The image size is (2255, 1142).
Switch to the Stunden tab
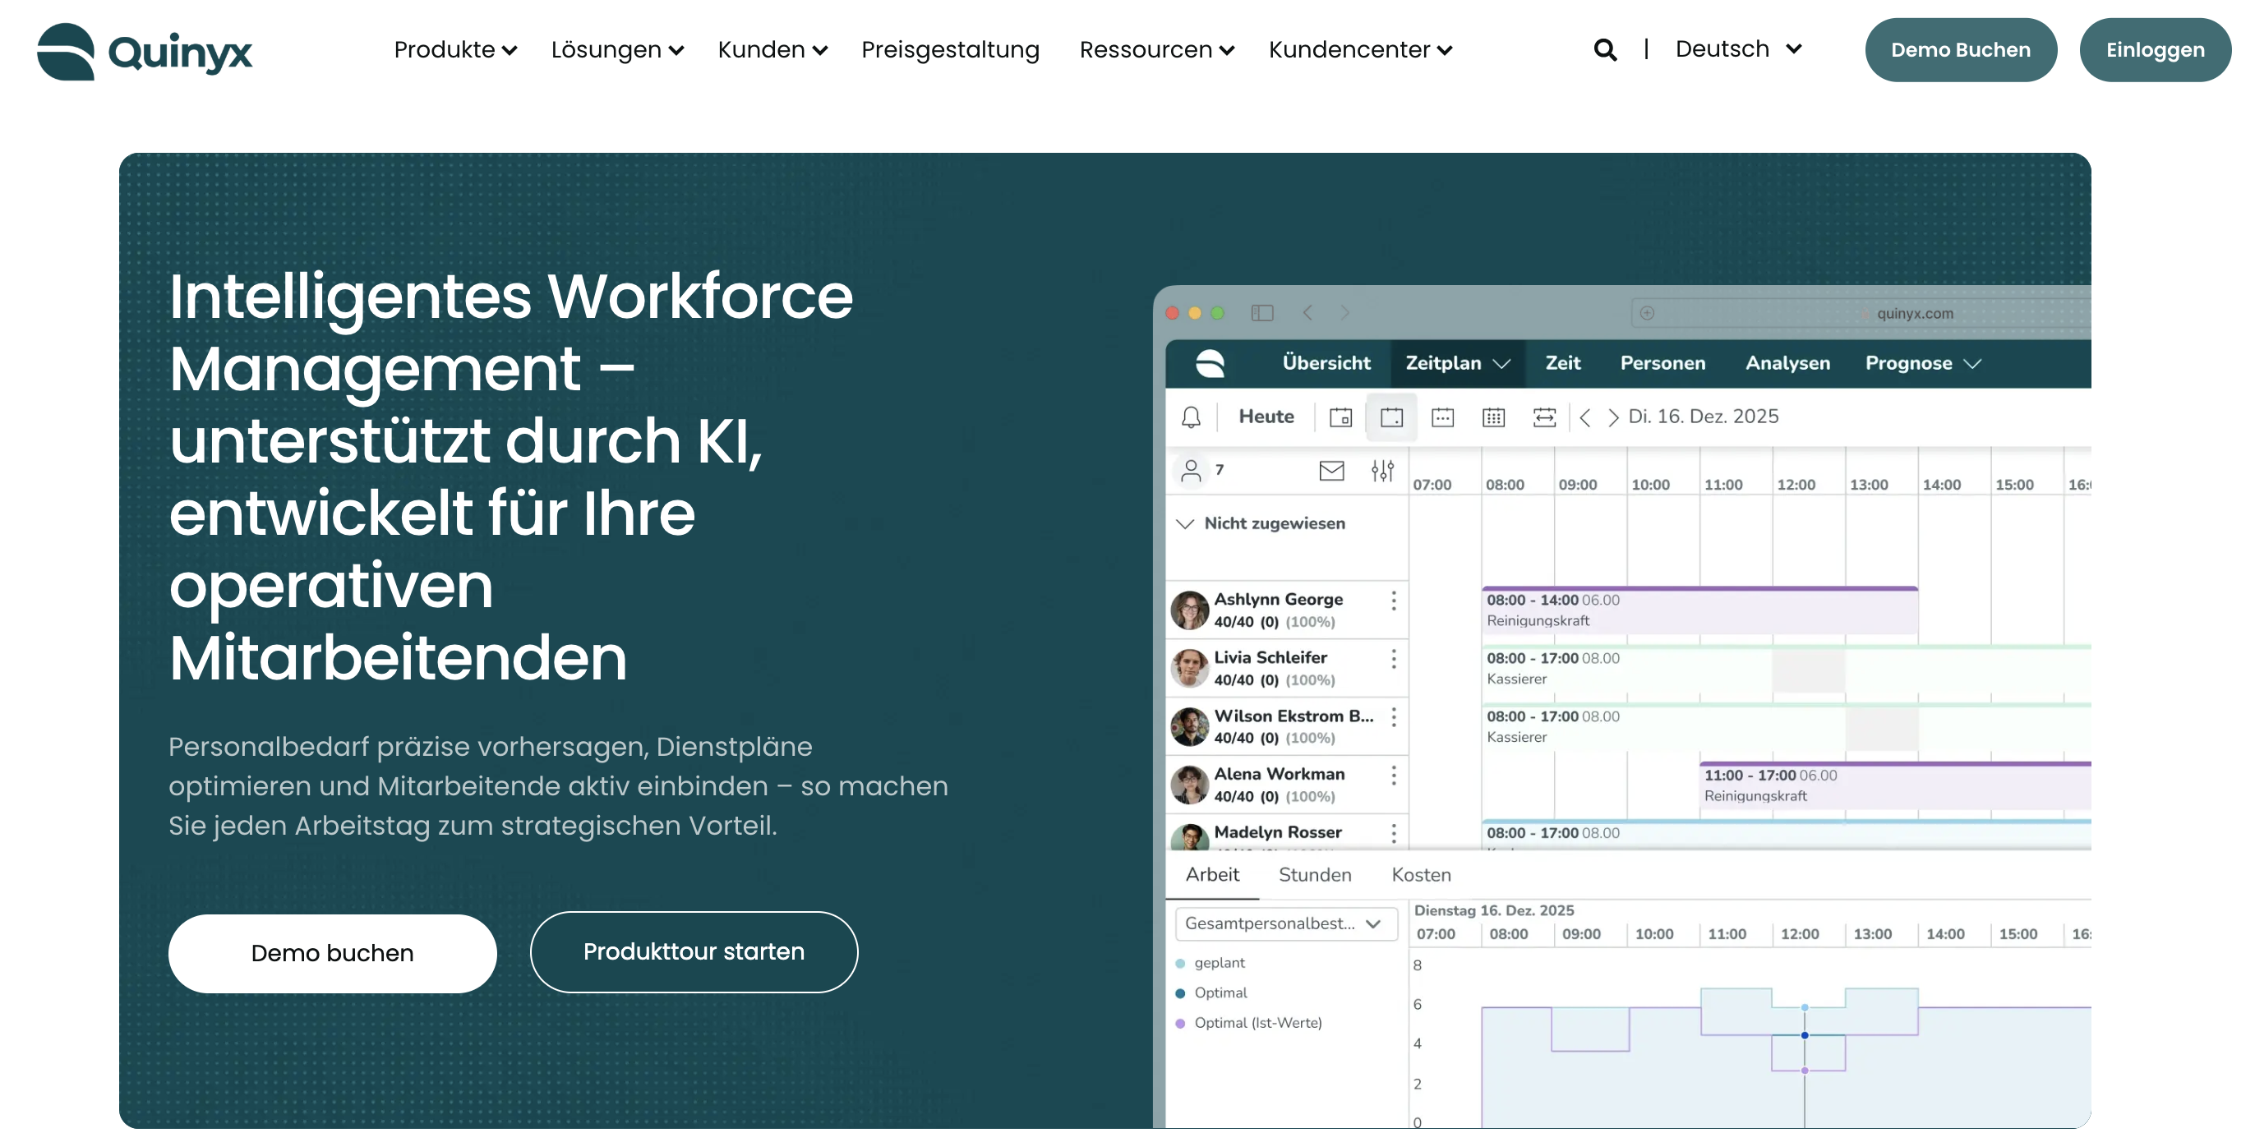[x=1314, y=874]
